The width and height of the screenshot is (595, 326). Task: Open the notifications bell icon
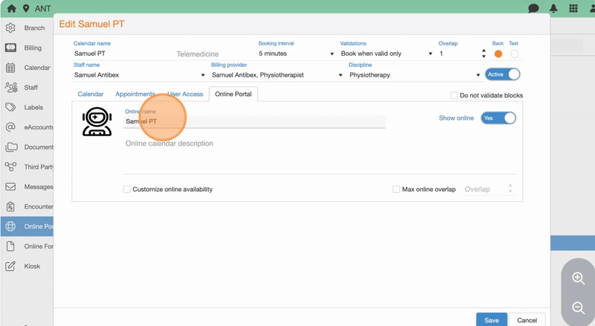(553, 8)
